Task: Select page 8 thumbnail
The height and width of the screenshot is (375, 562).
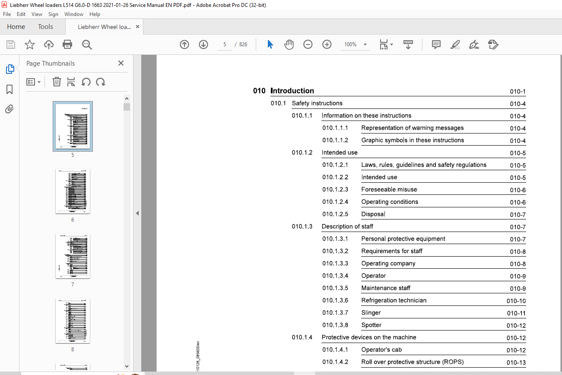Action: (x=73, y=321)
